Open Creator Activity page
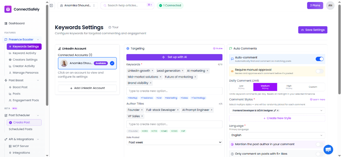 (x=24, y=66)
